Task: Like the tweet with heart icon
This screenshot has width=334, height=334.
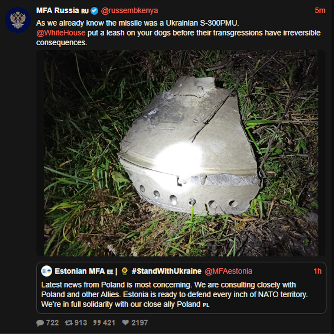Action: tap(125, 322)
